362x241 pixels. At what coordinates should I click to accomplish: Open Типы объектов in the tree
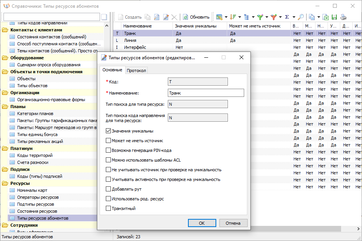pos(32,86)
